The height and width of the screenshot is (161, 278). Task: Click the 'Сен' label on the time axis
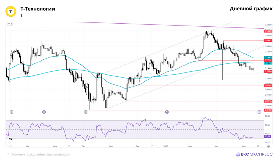pyautogui.click(x=55, y=146)
